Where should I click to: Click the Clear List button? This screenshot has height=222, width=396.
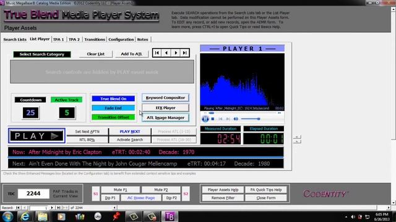[x=95, y=54]
